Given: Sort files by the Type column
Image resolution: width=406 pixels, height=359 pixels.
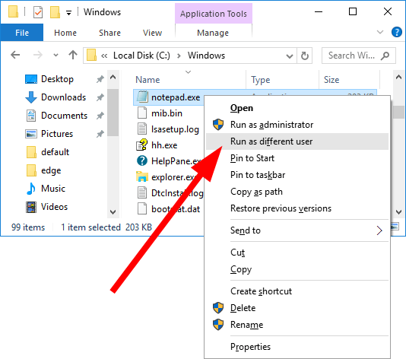Looking at the screenshot, I should (x=261, y=80).
